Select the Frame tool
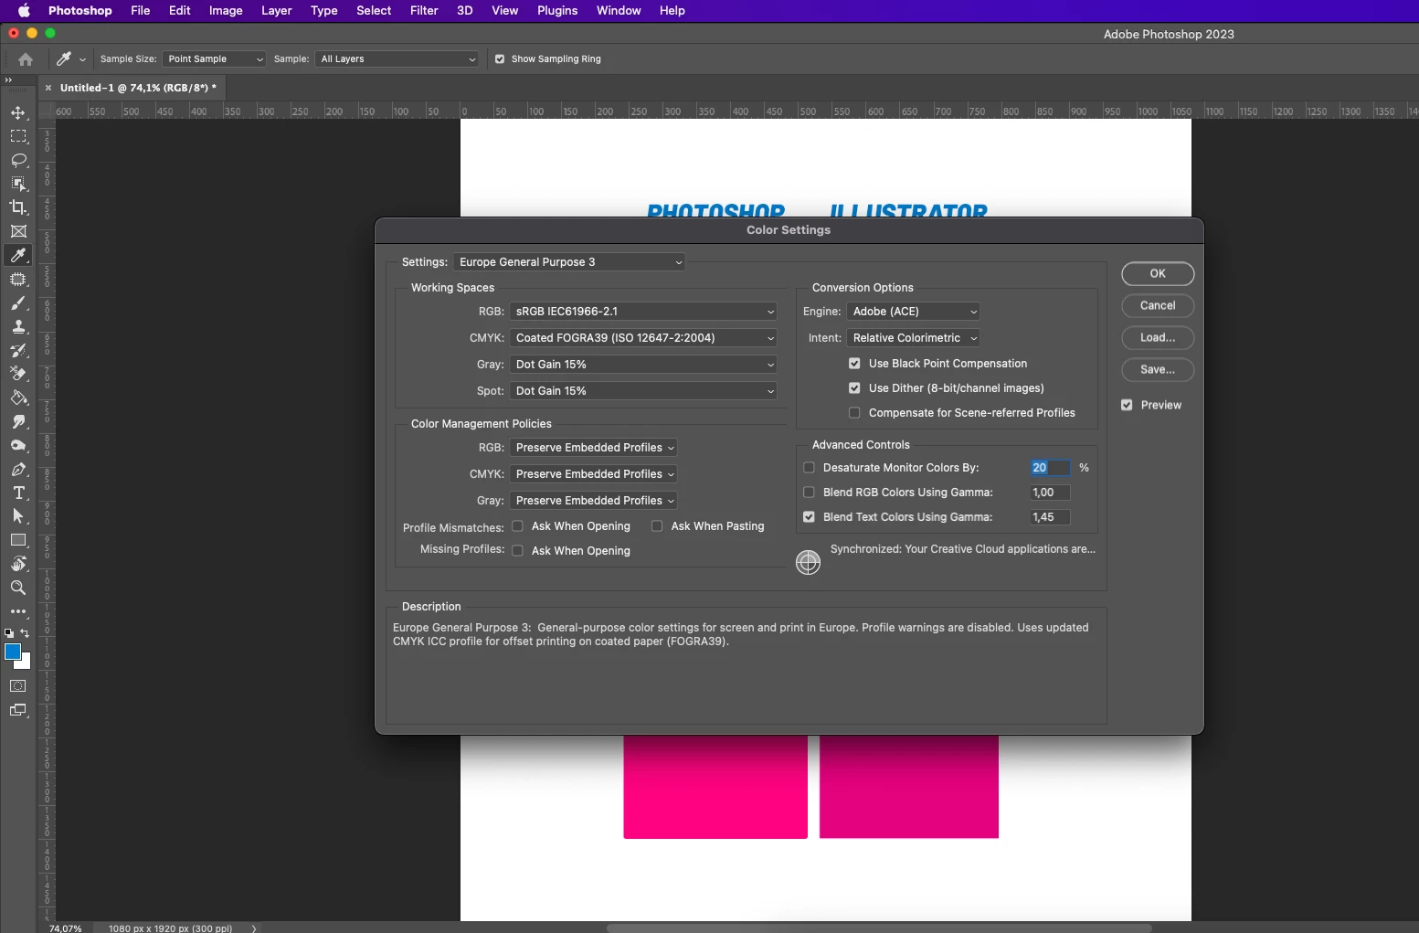This screenshot has width=1419, height=933. (18, 232)
